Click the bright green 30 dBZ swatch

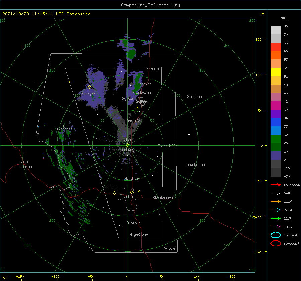[276, 139]
